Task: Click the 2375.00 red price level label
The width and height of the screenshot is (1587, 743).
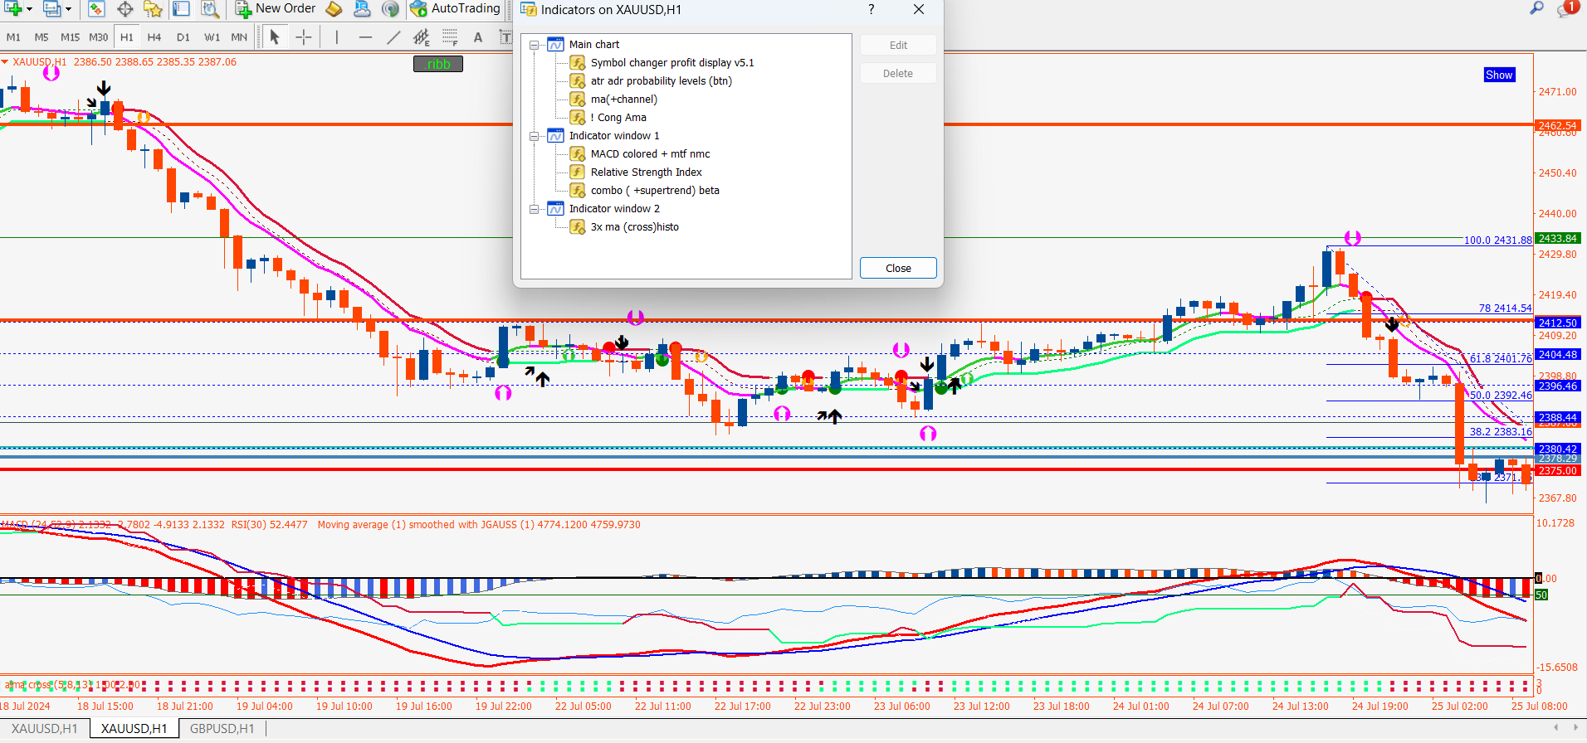Action: [x=1557, y=470]
